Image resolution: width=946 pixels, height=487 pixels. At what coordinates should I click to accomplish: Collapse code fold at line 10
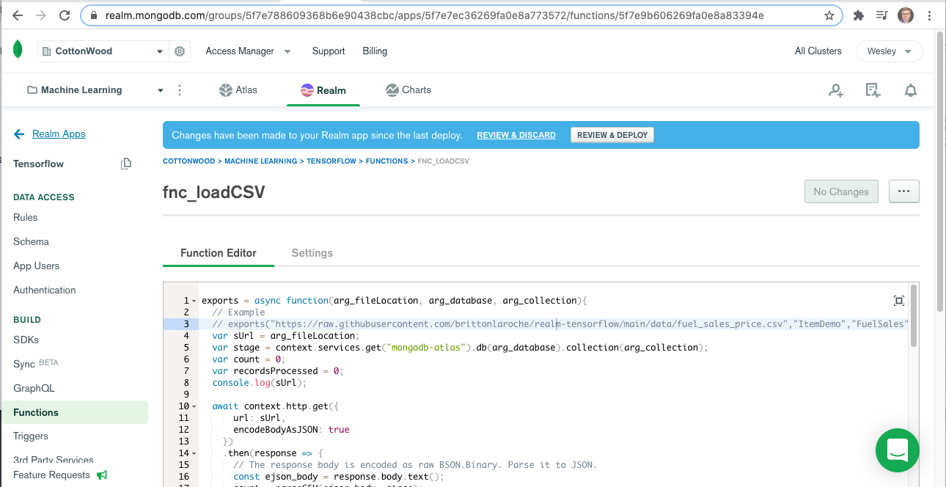click(194, 406)
